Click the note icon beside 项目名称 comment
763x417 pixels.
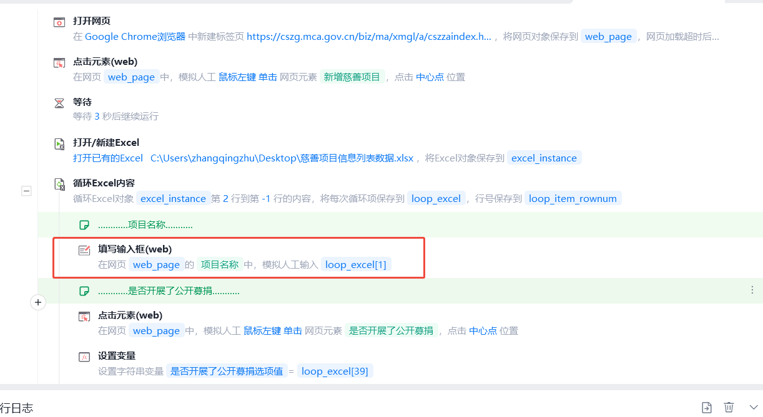tap(84, 225)
